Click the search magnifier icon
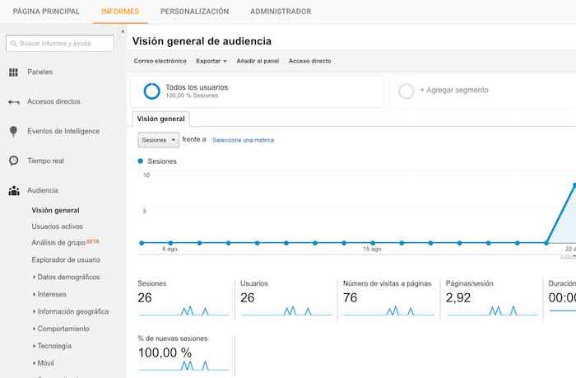The image size is (576, 378). click(12, 44)
